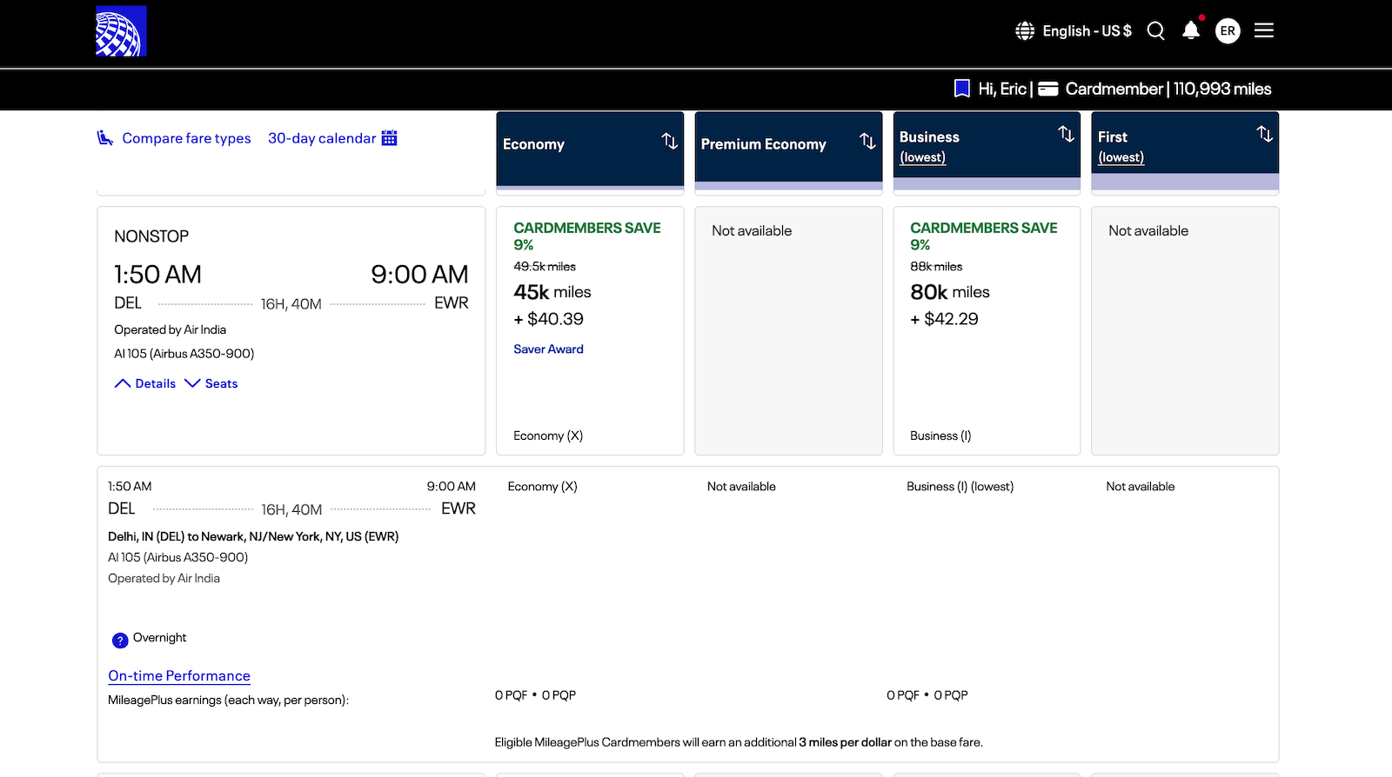Click the Premium Economy Not available cell

pos(788,331)
